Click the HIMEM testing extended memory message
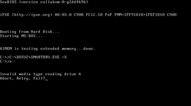Viewport: 191px width, 106px height. coord(47,49)
